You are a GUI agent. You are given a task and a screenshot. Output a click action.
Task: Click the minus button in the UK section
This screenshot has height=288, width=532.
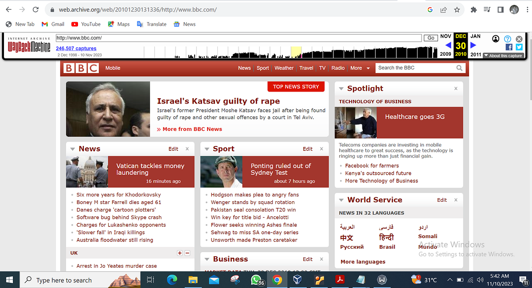point(187,253)
